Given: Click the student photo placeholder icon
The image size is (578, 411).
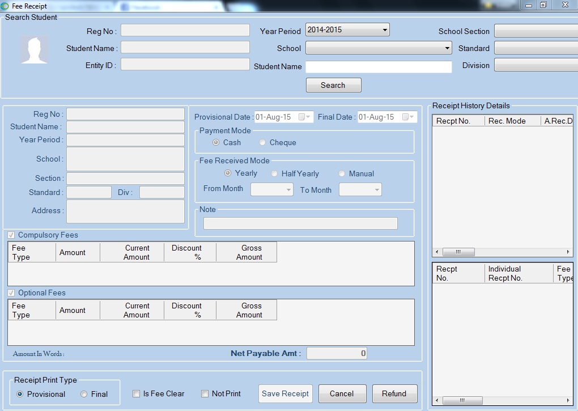Looking at the screenshot, I should tap(35, 50).
